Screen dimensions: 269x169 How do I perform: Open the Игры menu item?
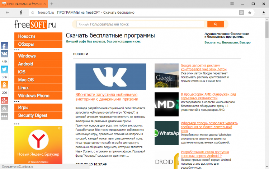tap(38, 108)
